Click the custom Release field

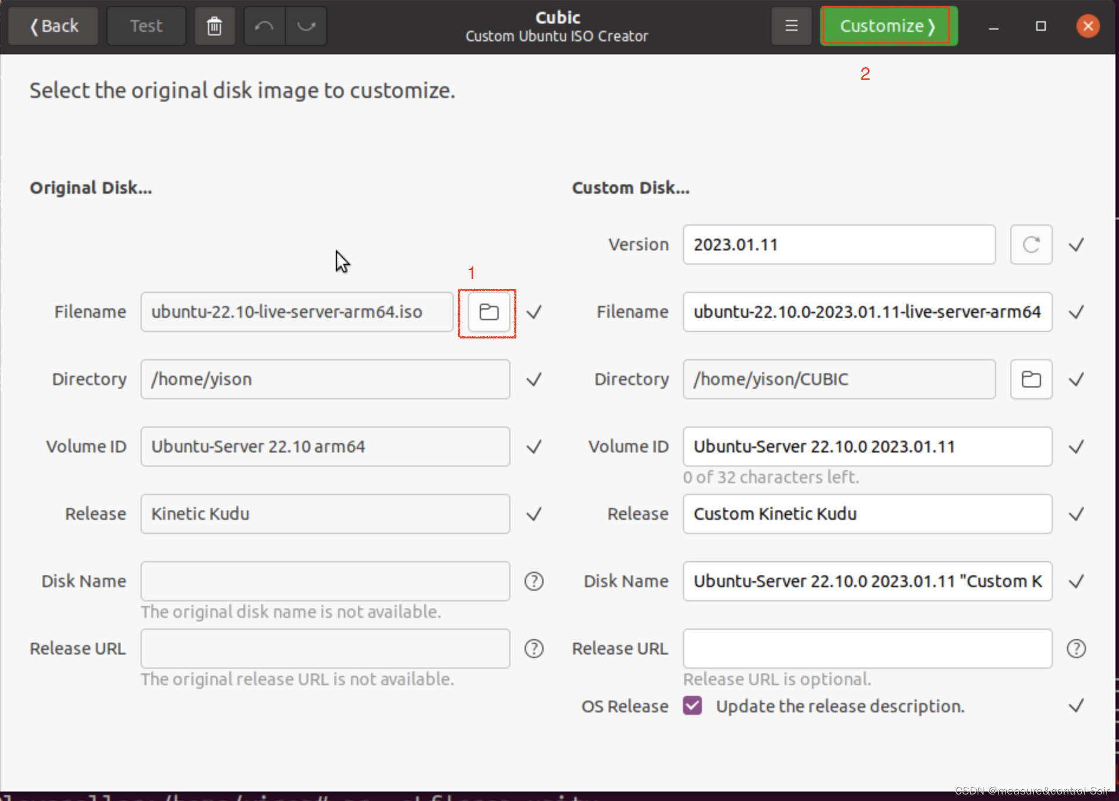867,514
